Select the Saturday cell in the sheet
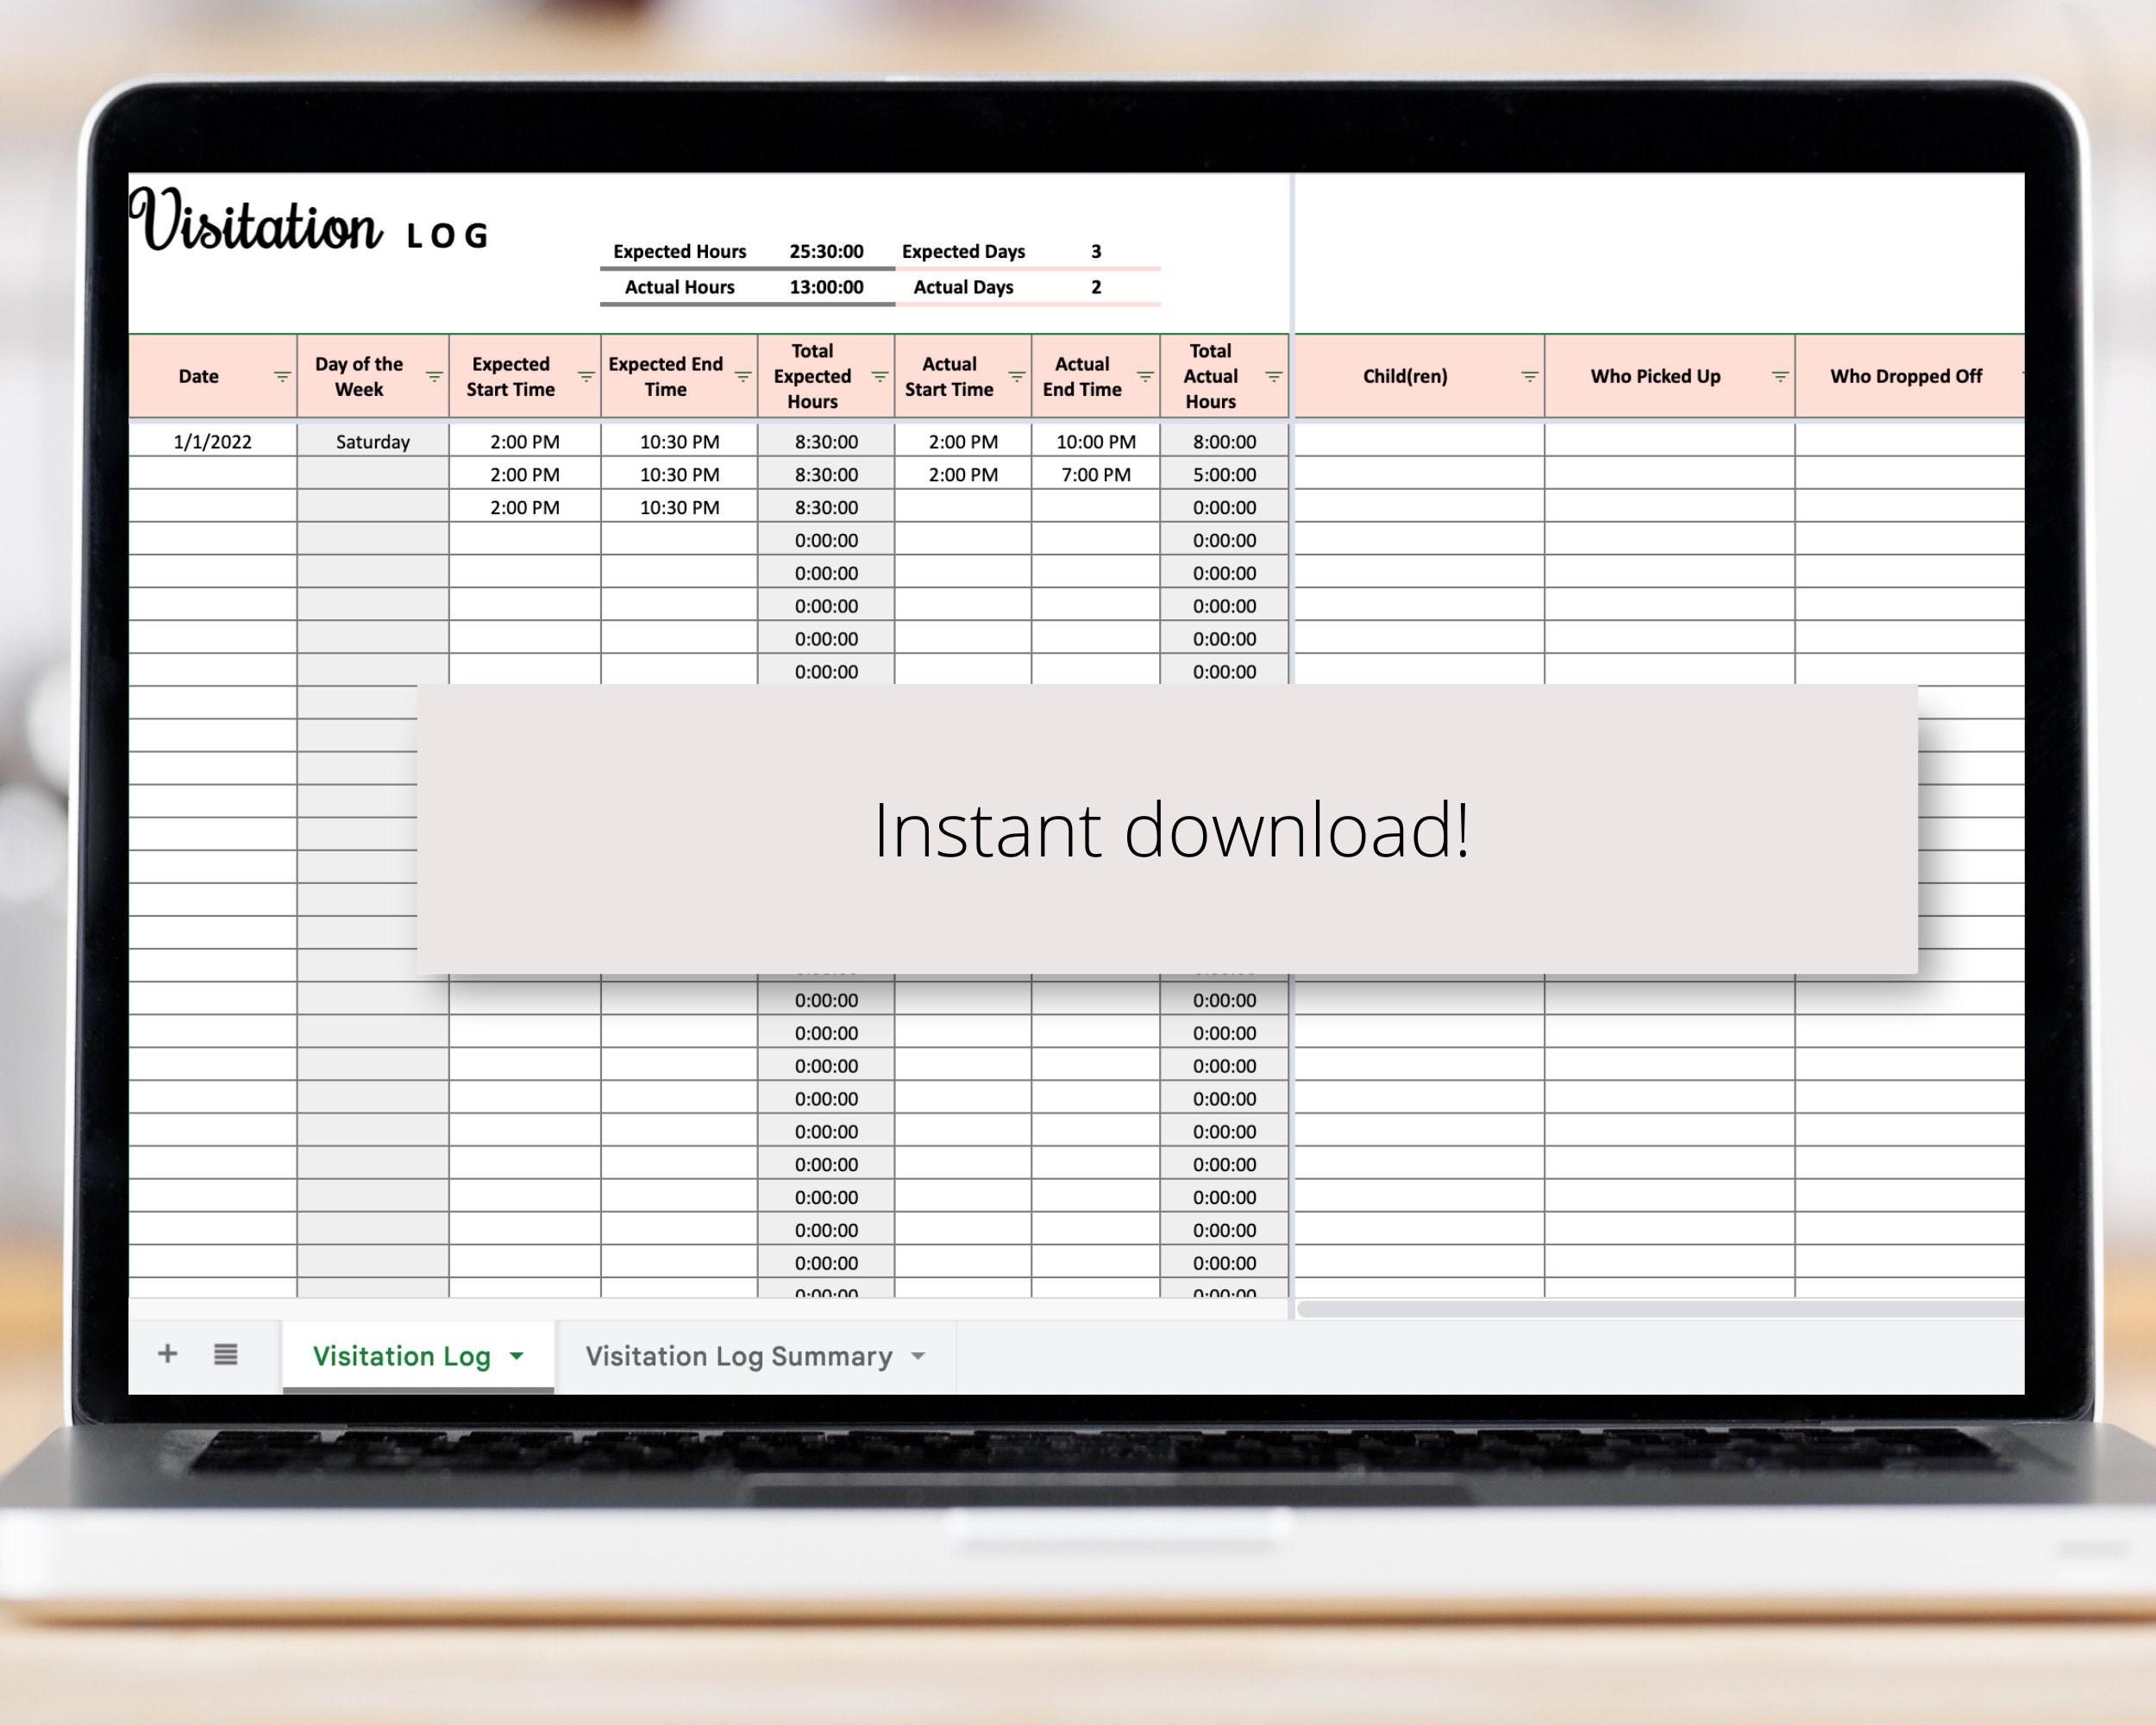This screenshot has width=2156, height=1725. point(372,441)
